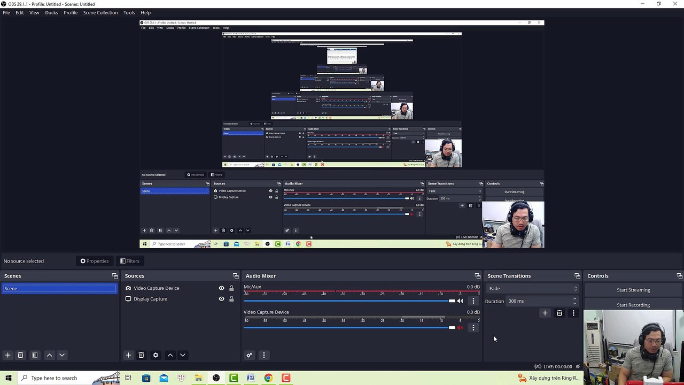Open the Profile menu
Viewport: 684px width, 385px height.
tap(71, 12)
